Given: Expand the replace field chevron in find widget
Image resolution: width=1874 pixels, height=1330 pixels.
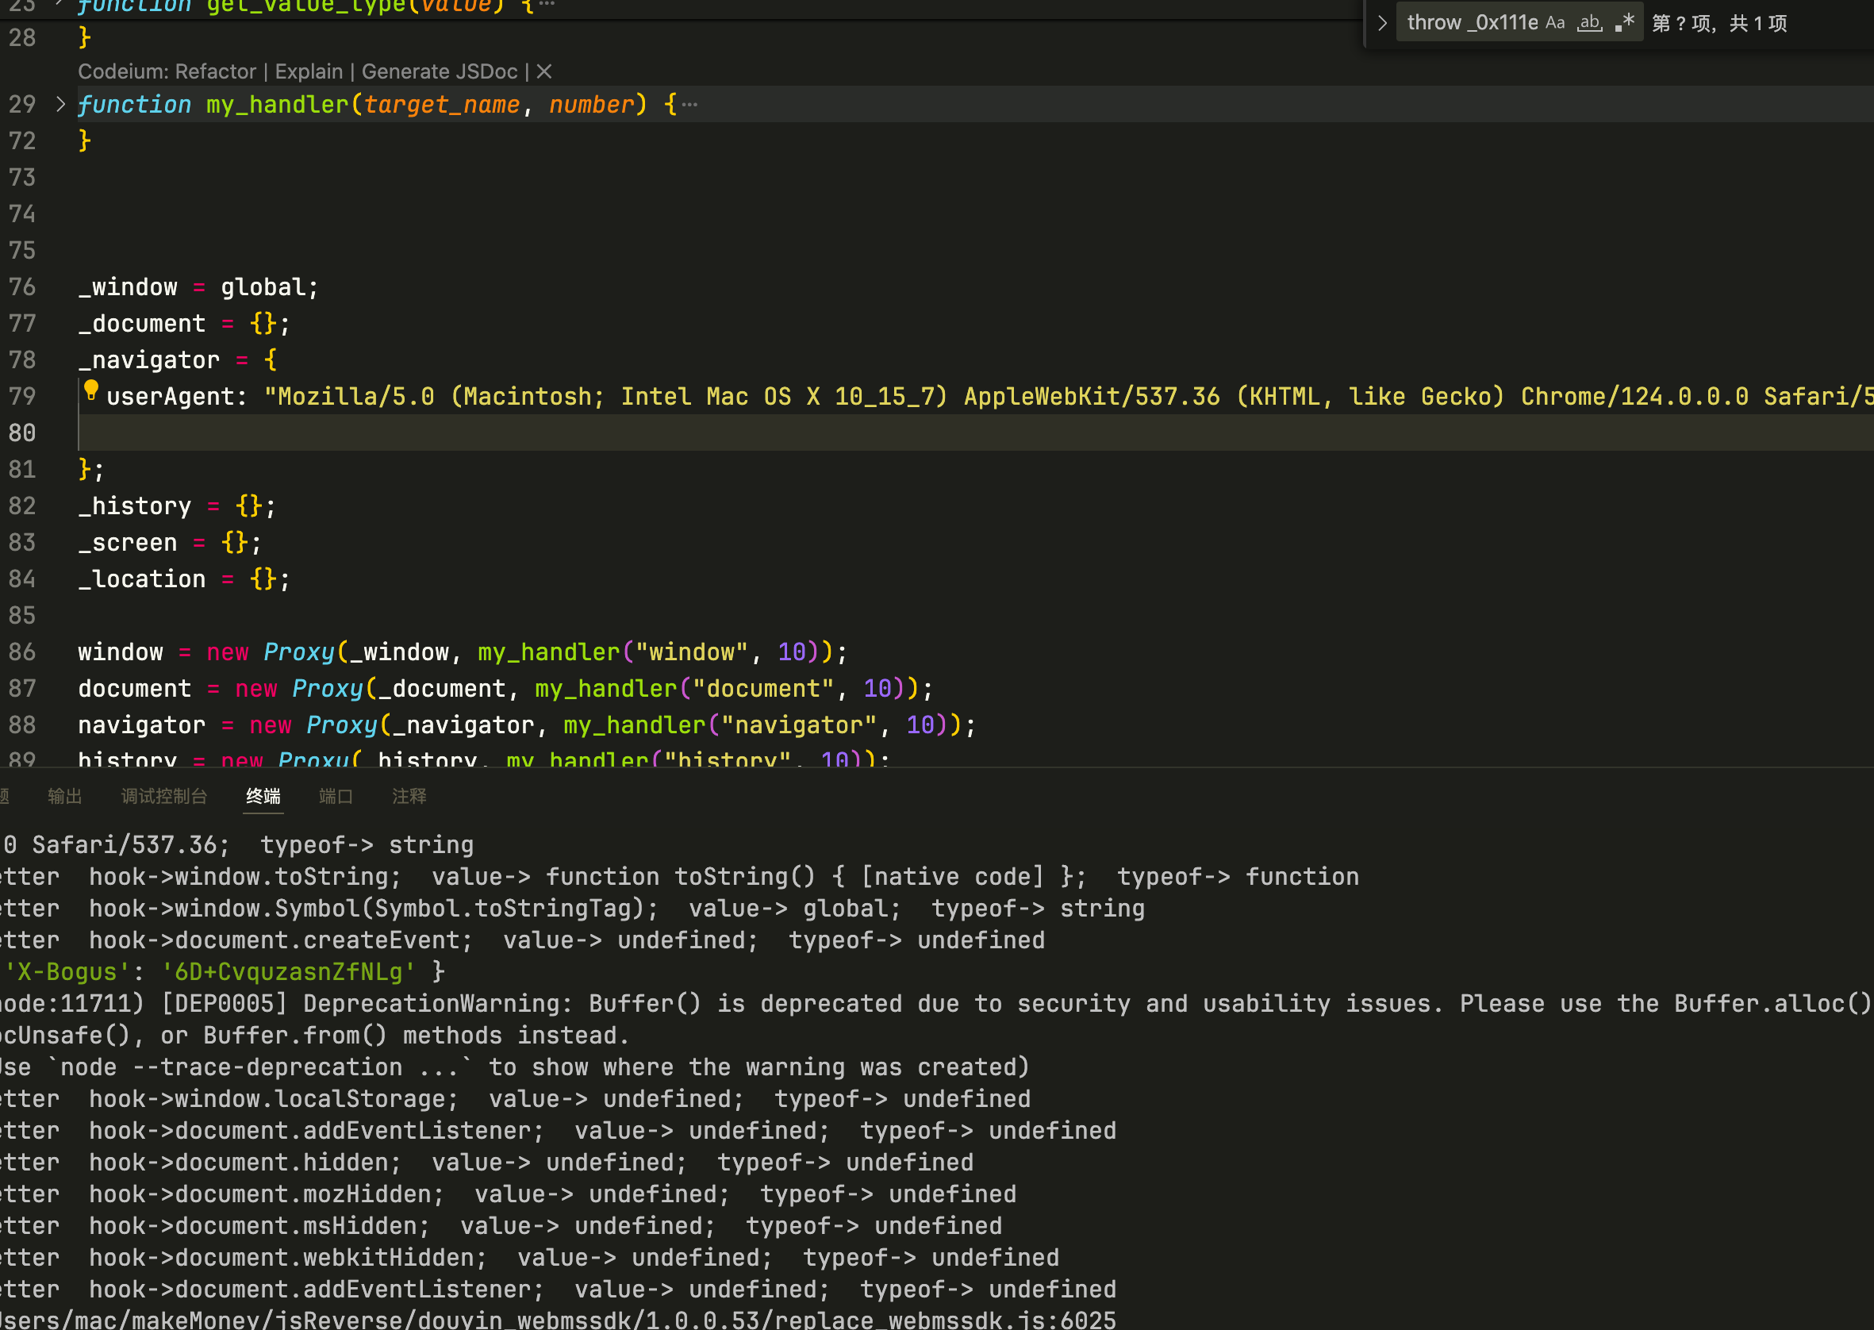Looking at the screenshot, I should [x=1382, y=23].
